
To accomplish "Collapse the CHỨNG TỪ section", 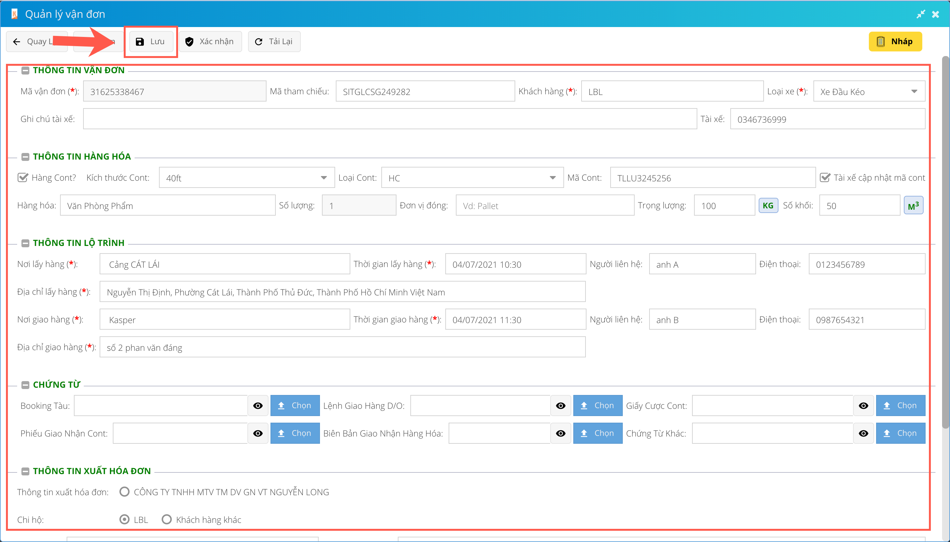I will click(x=25, y=385).
